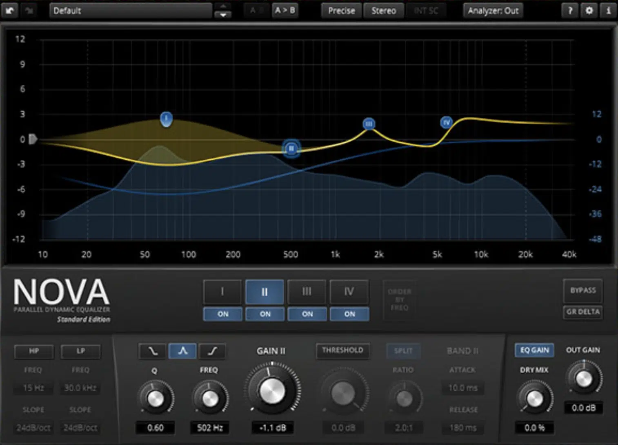The width and height of the screenshot is (618, 445).
Task: Open the HP slope 24dB/oct selector
Action: (33, 428)
